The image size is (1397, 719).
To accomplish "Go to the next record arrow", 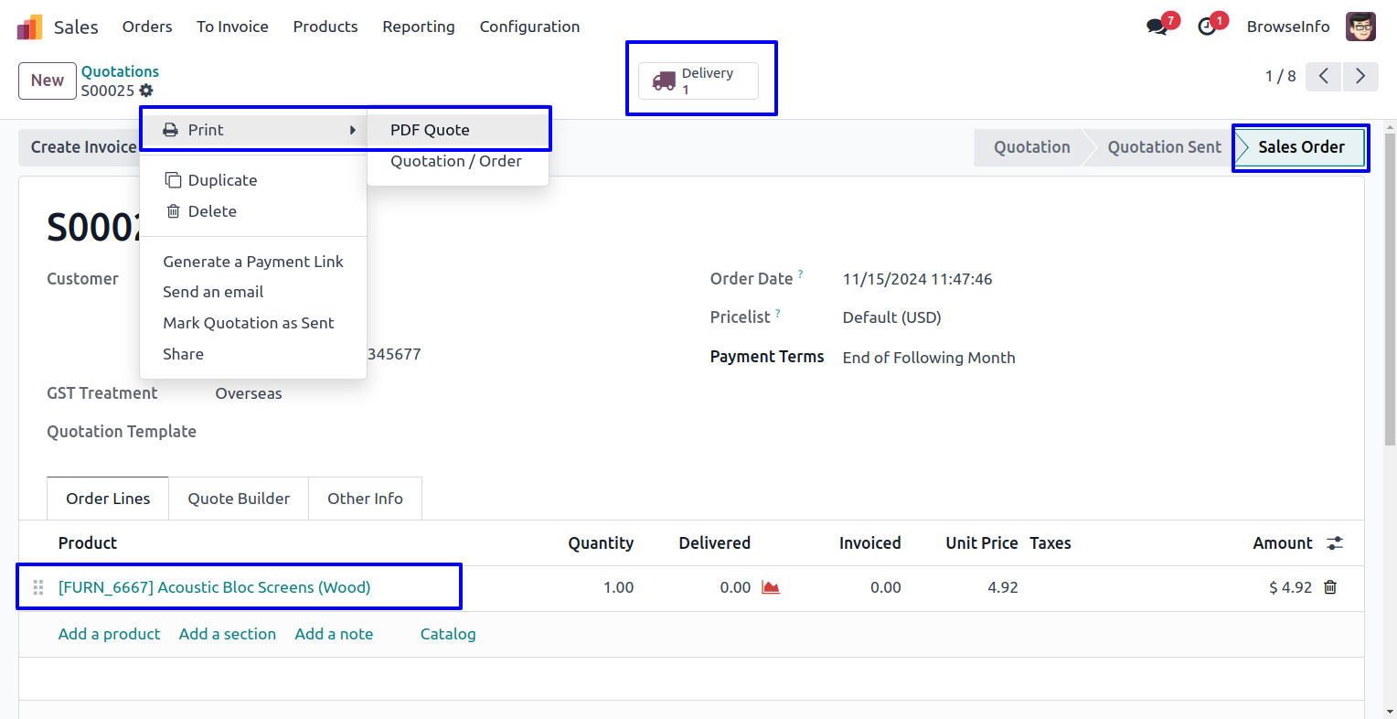I will 1360,76.
